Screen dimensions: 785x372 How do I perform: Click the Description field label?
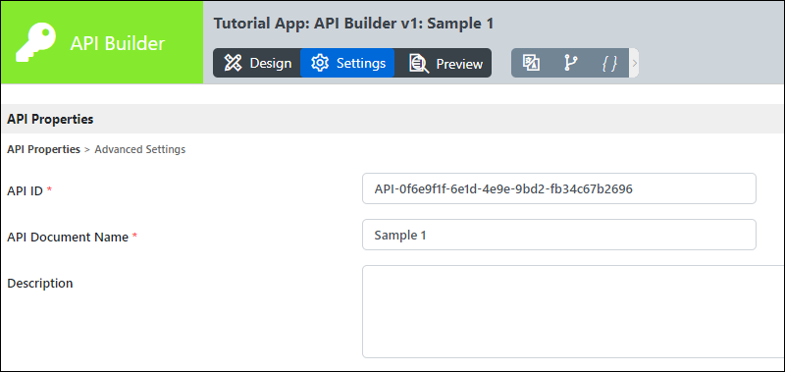pos(40,283)
